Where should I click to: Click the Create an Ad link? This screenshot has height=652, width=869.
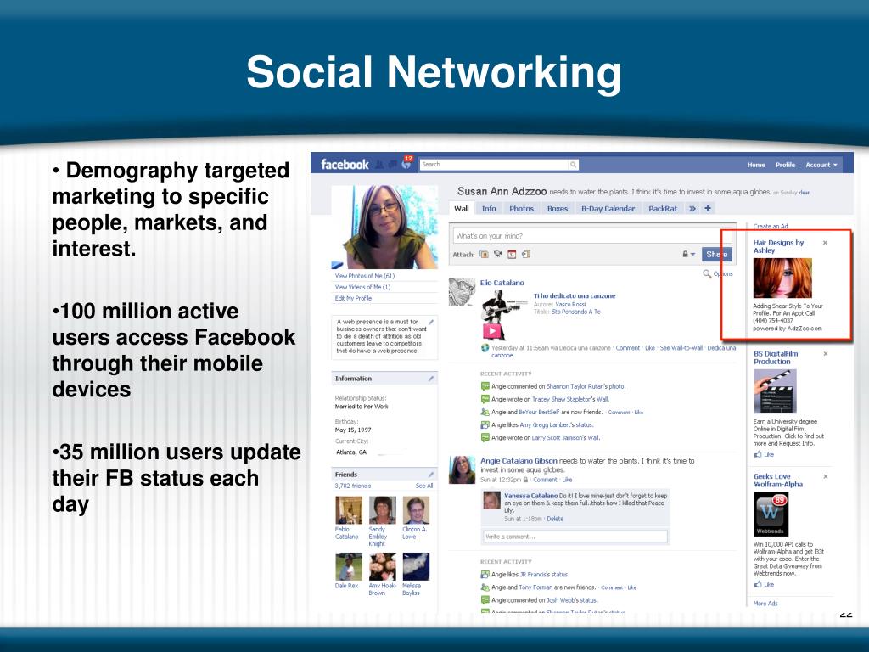pyautogui.click(x=771, y=226)
